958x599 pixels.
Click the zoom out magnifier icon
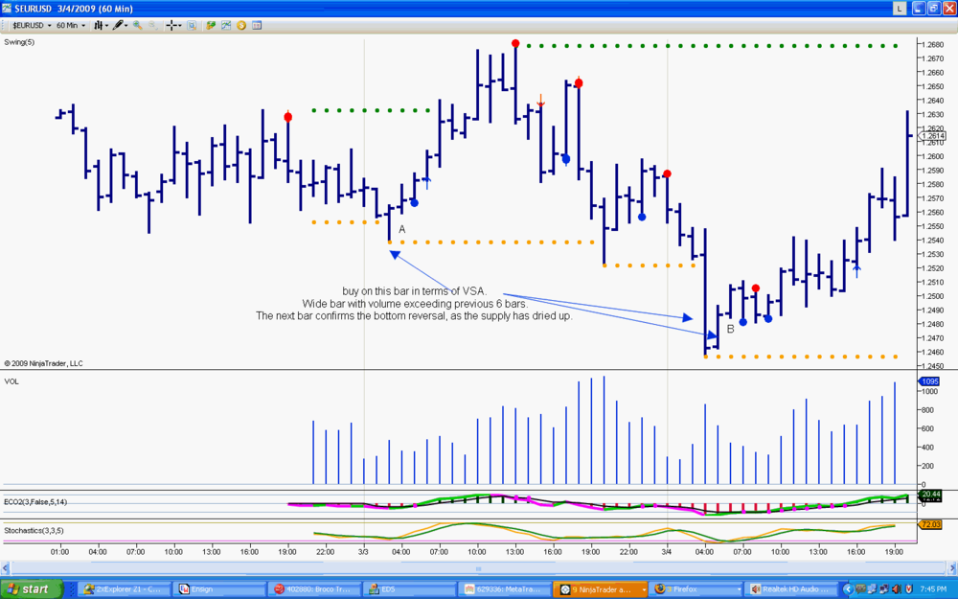click(152, 25)
